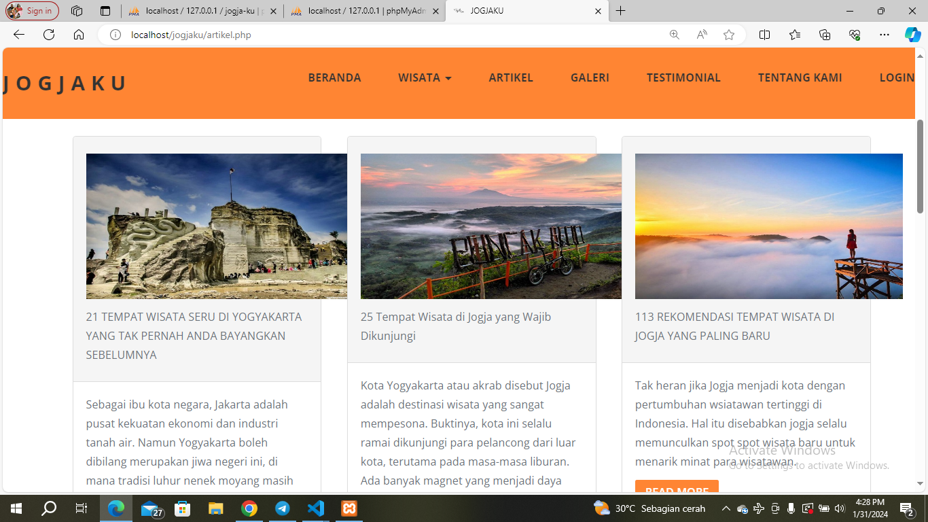Open Windows taskbar search
This screenshot has width=928, height=522.
coord(49,508)
